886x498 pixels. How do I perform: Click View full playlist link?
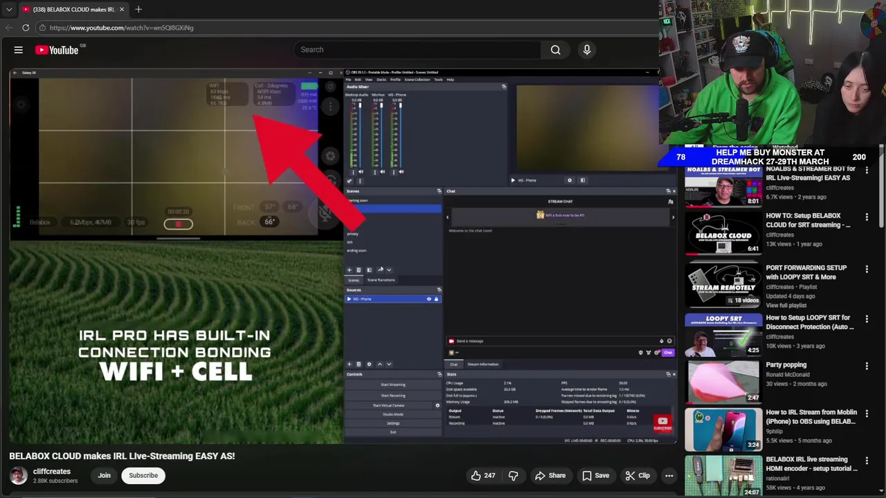(x=786, y=305)
